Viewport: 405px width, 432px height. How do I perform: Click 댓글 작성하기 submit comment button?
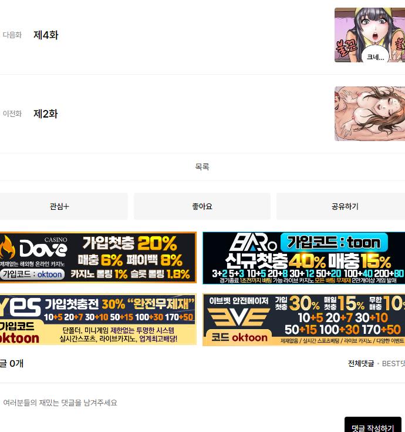(373, 425)
